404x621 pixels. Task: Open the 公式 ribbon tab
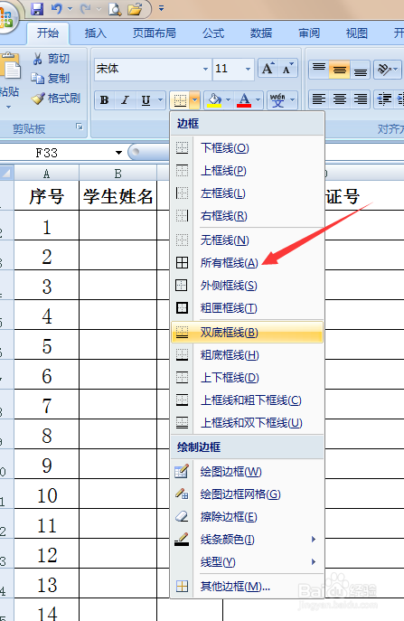coord(213,33)
